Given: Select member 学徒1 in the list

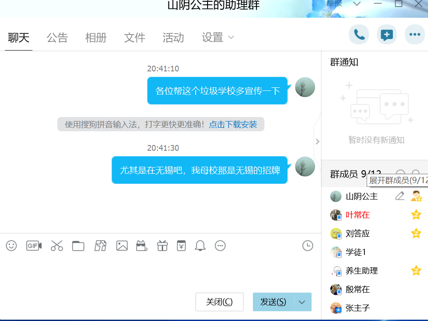Looking at the screenshot, I should (375, 252).
